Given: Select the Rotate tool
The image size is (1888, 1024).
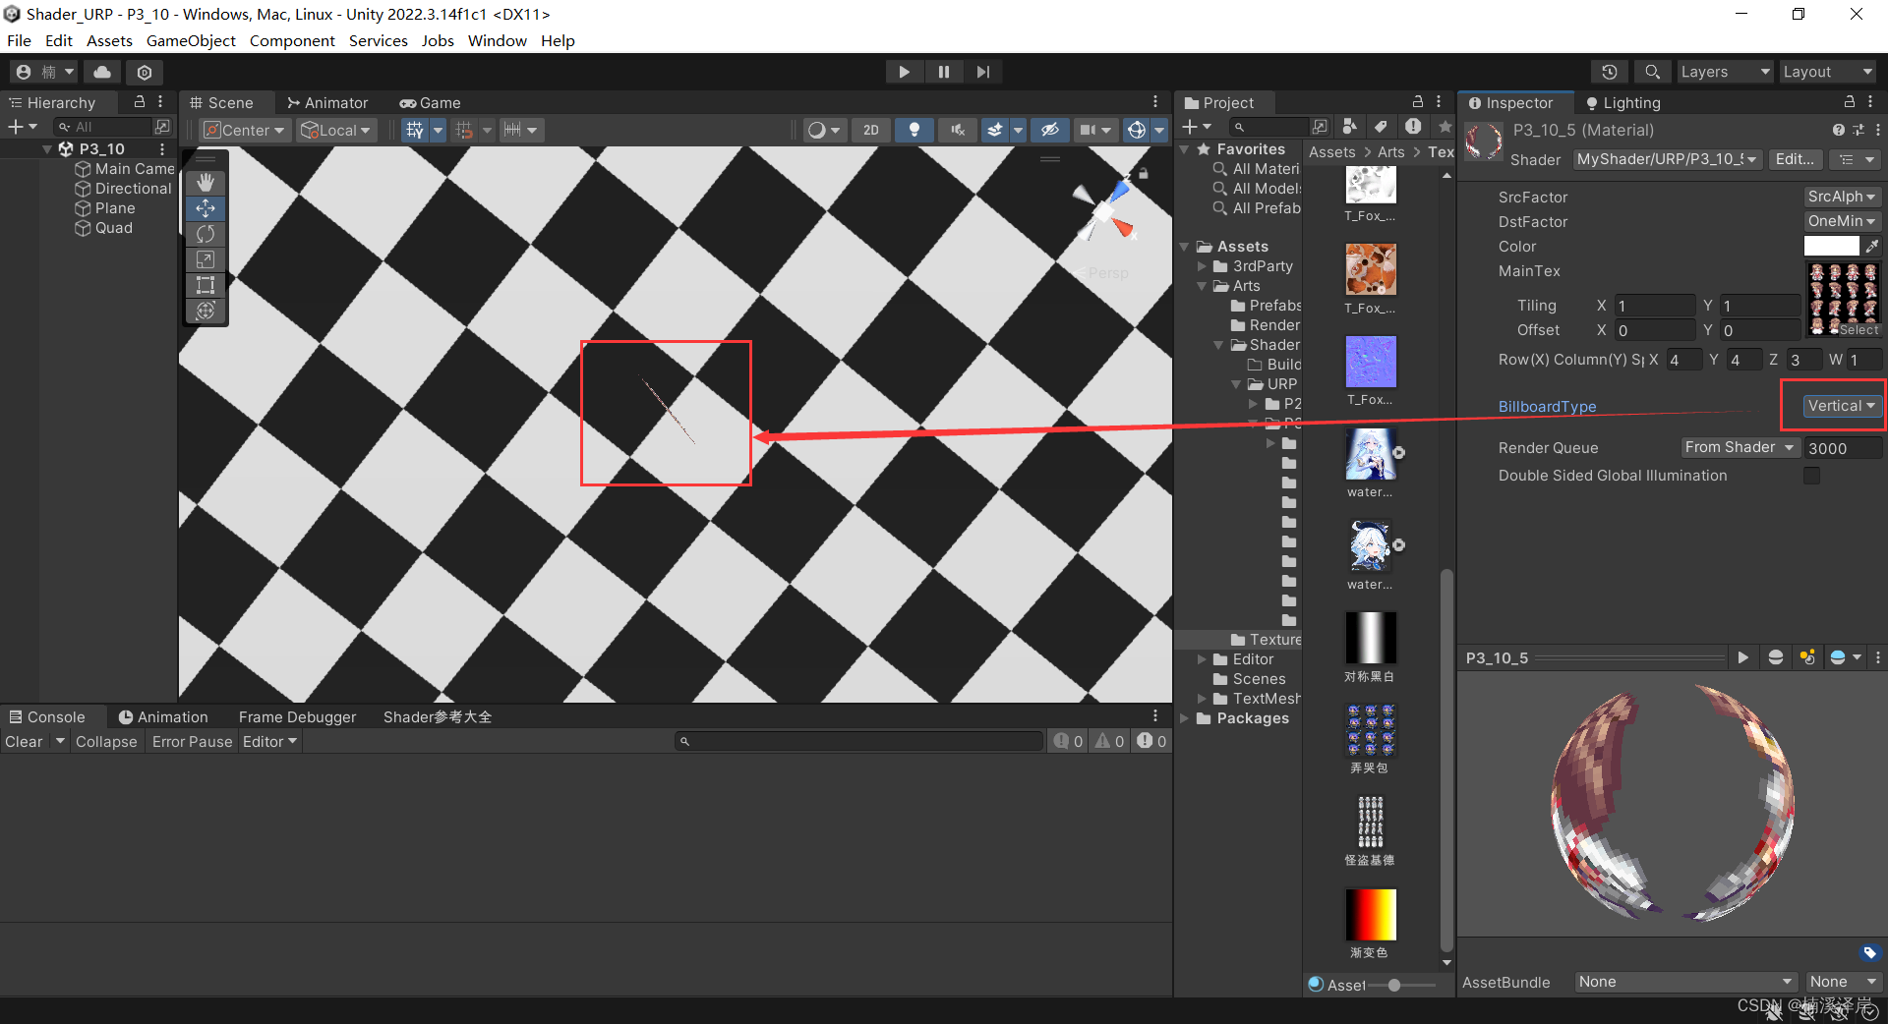Looking at the screenshot, I should 206,234.
